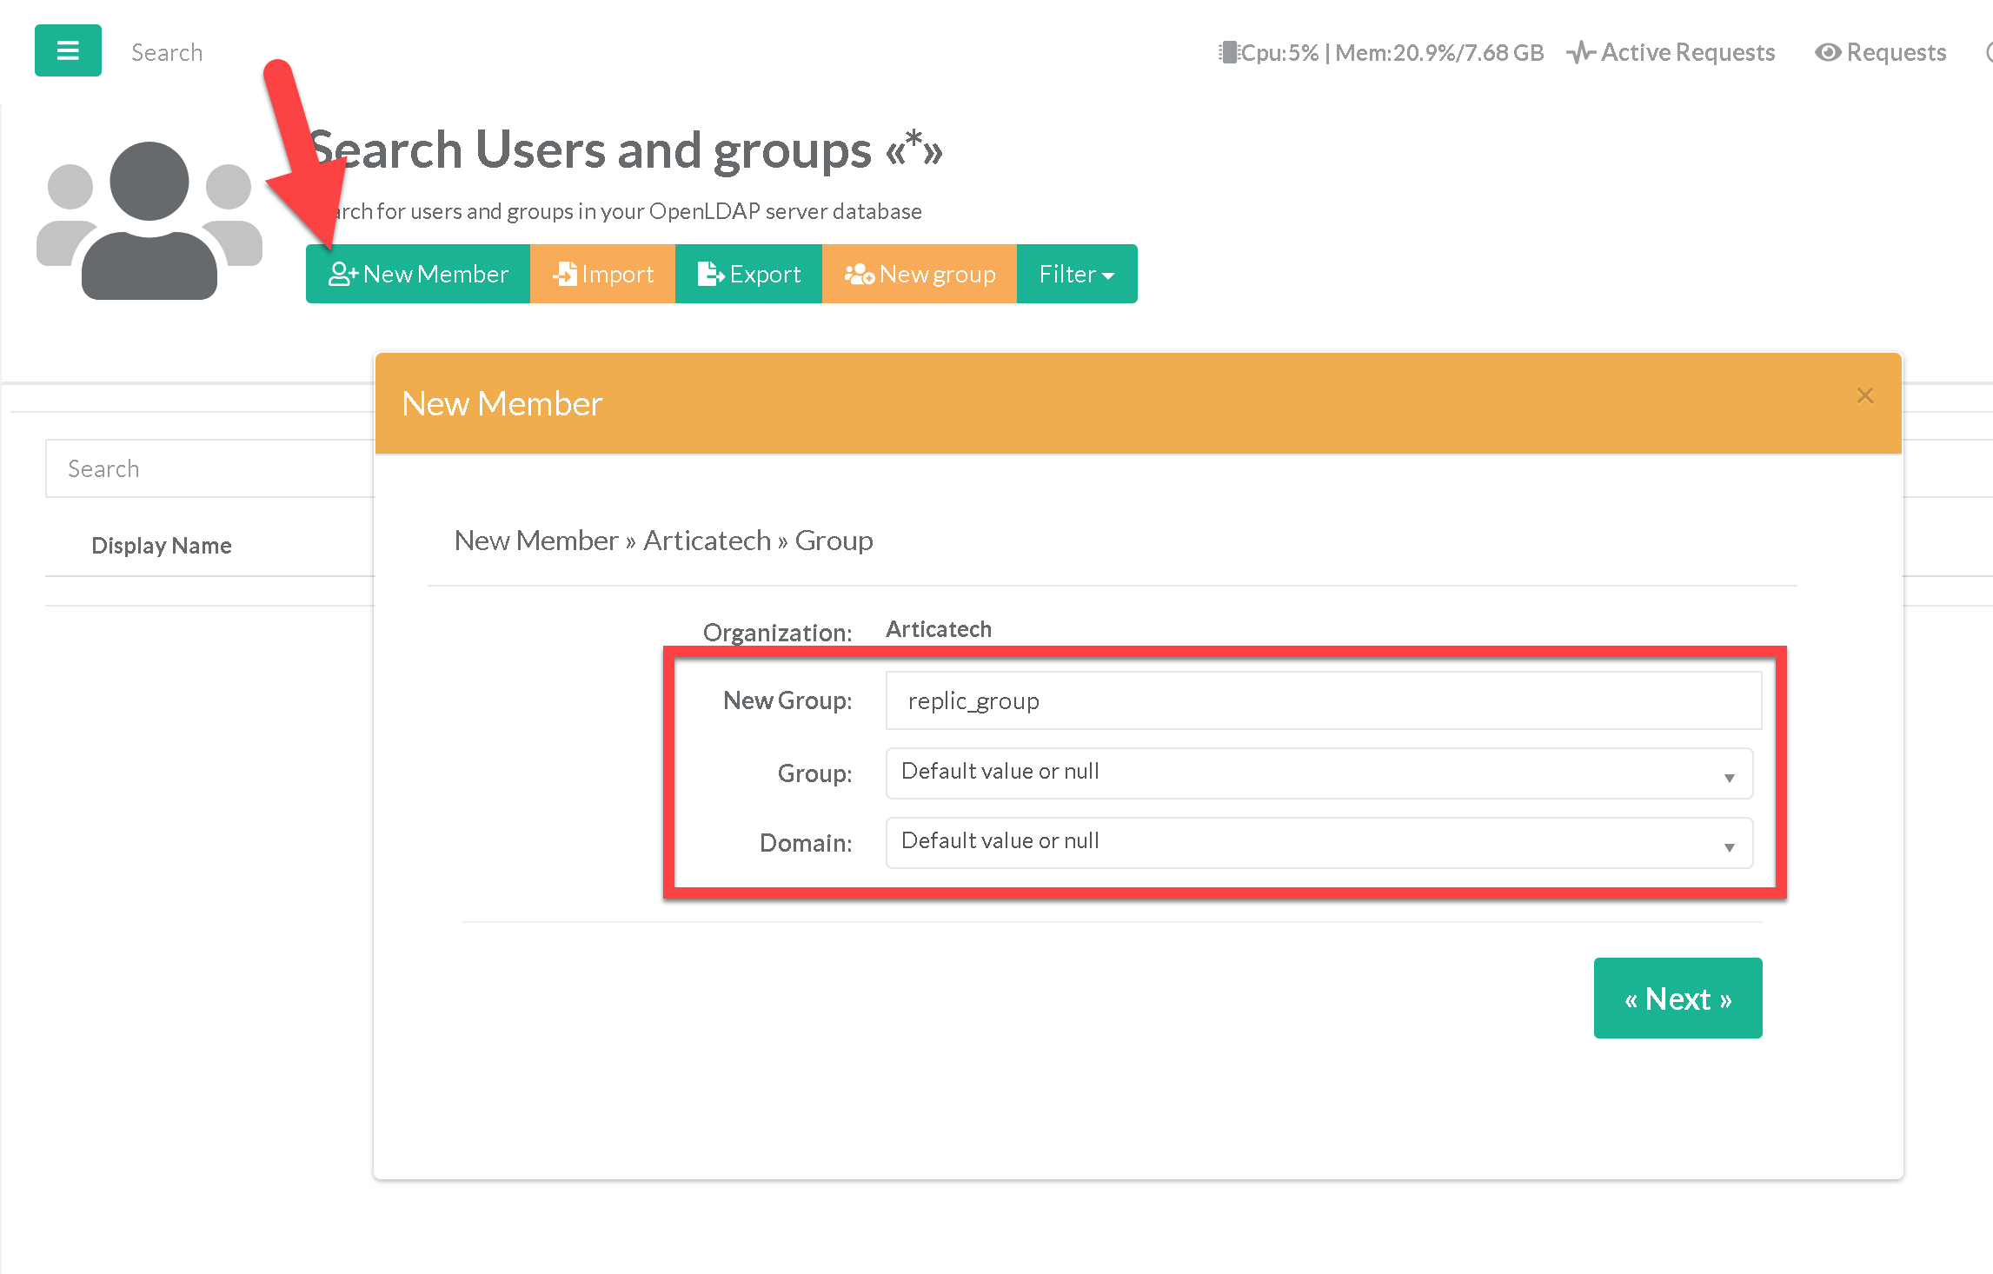Viewport: 1993px width, 1274px height.
Task: Expand the Group select box
Action: [1319, 773]
